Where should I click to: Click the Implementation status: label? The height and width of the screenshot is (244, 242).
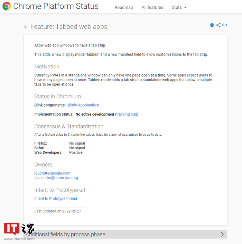54,114
